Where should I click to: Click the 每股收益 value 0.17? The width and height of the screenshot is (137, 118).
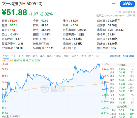(x=18, y=39)
